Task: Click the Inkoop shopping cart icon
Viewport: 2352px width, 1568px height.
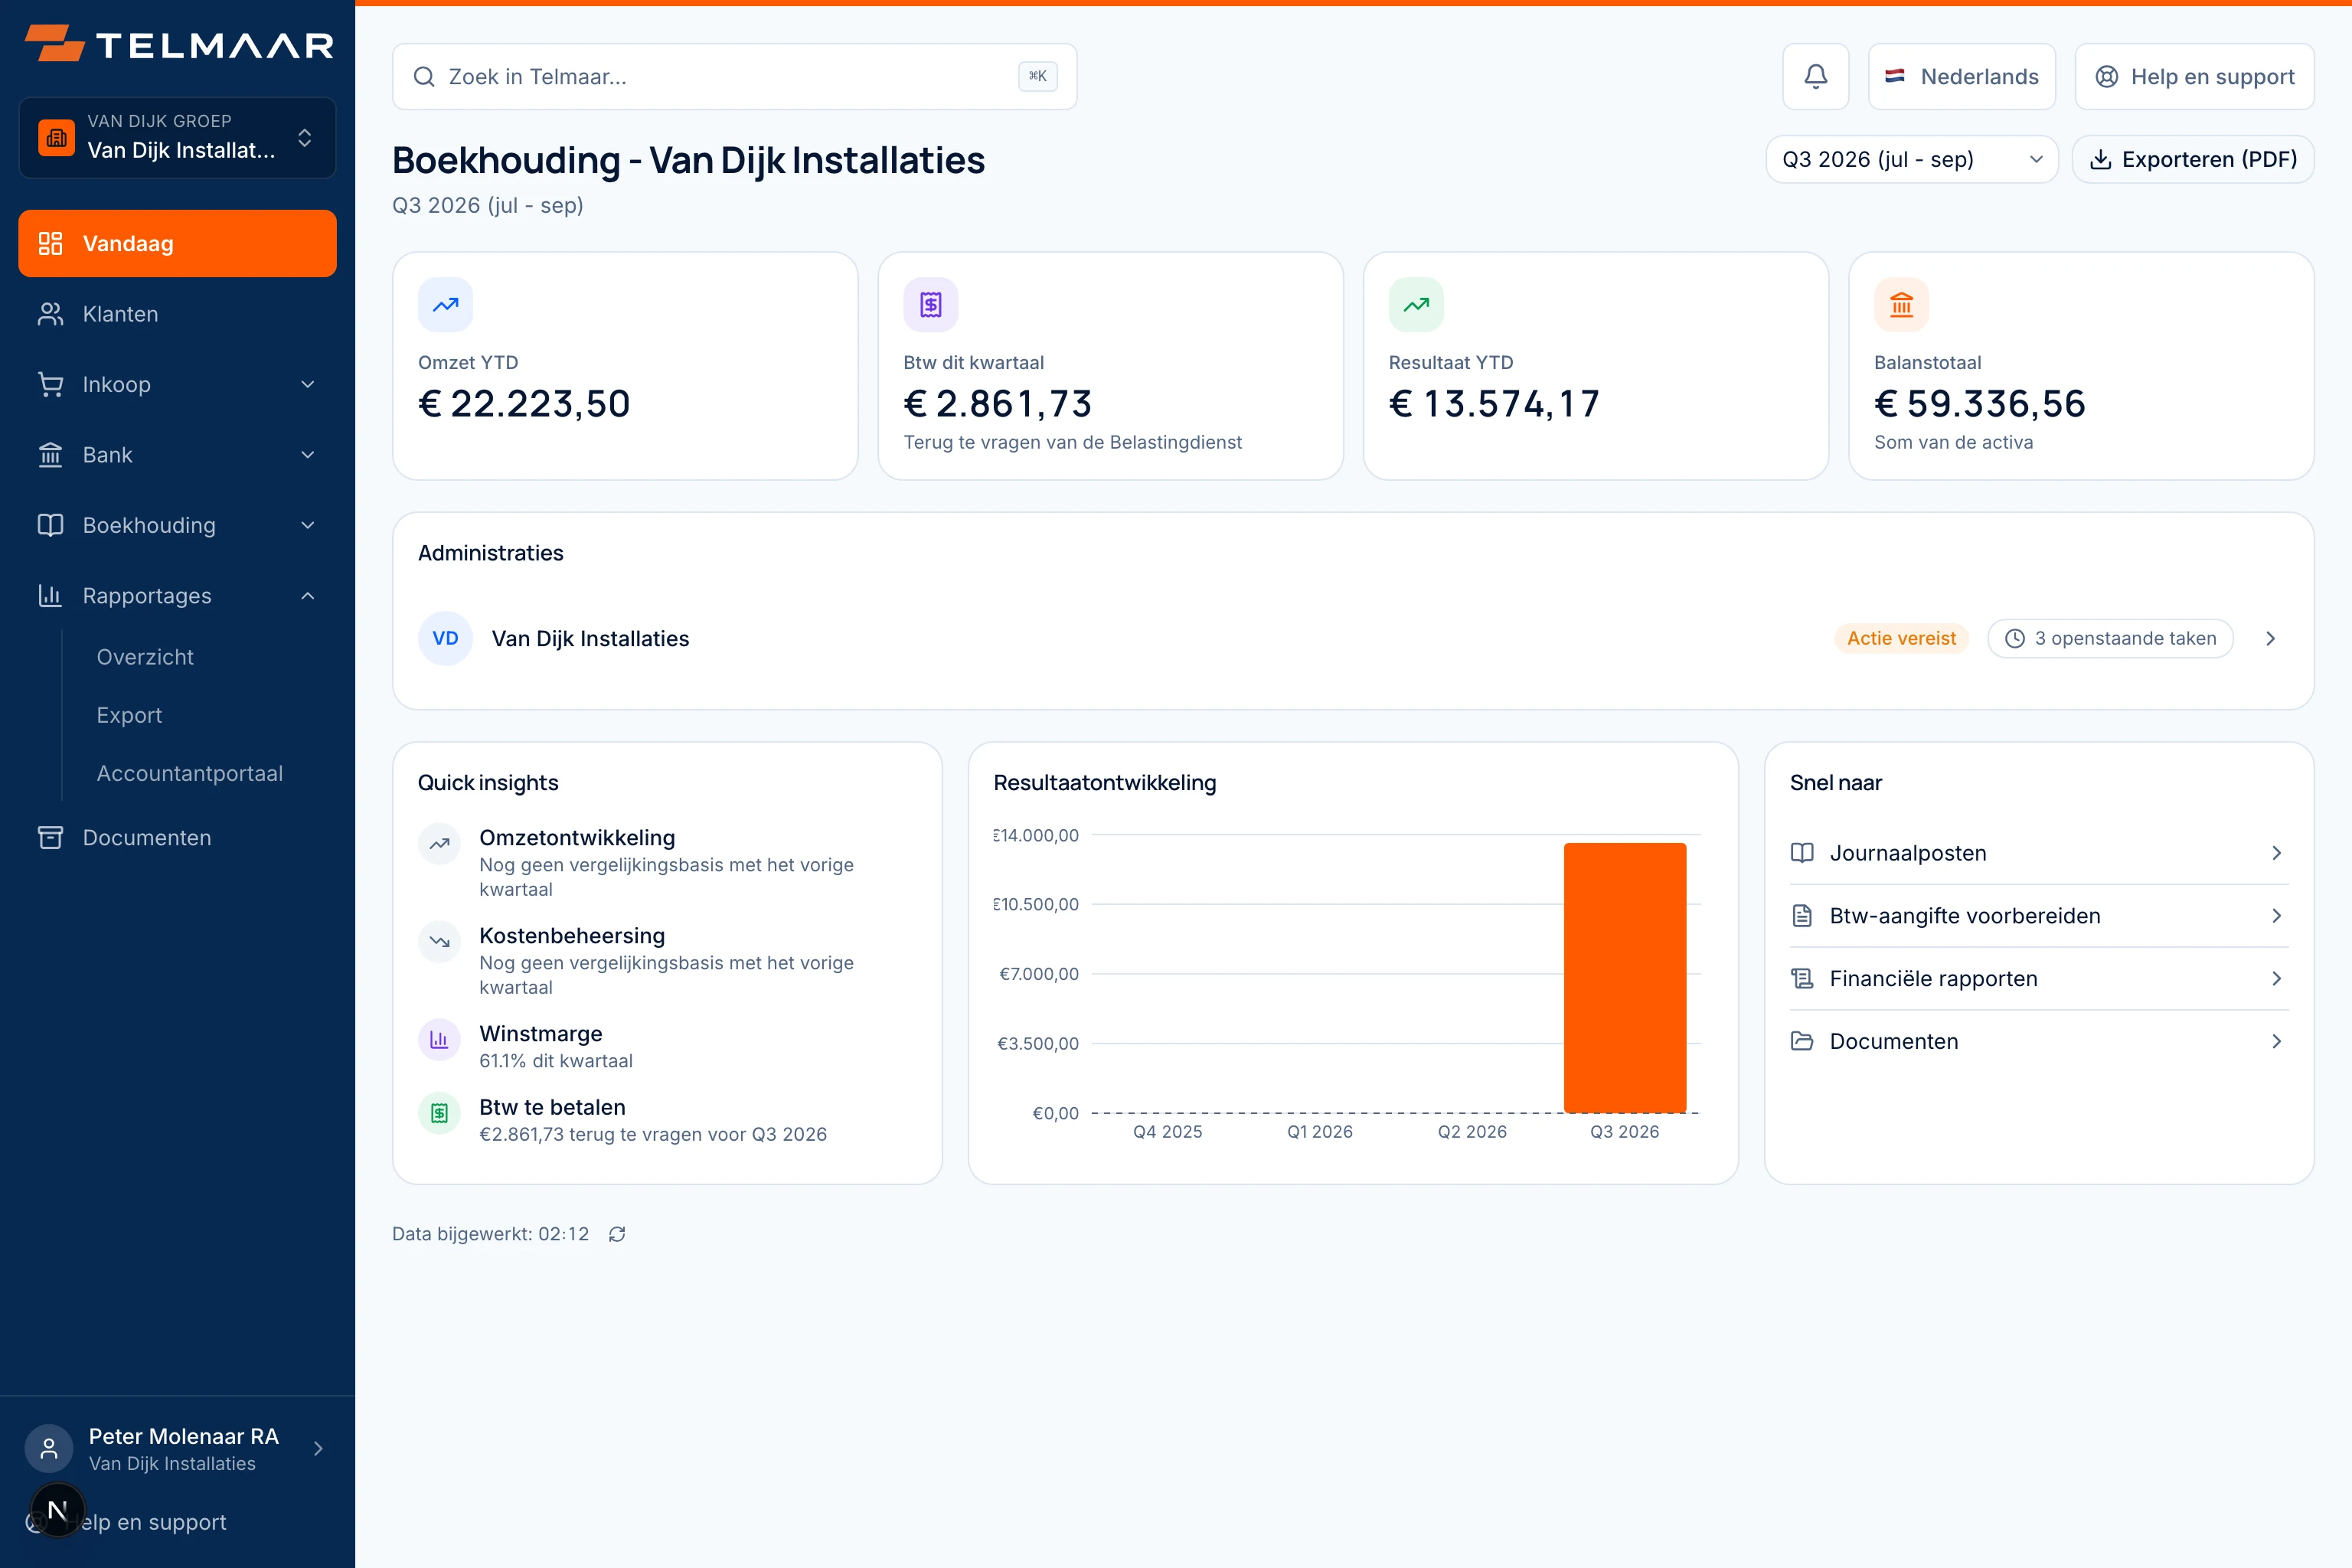Action: 50,384
